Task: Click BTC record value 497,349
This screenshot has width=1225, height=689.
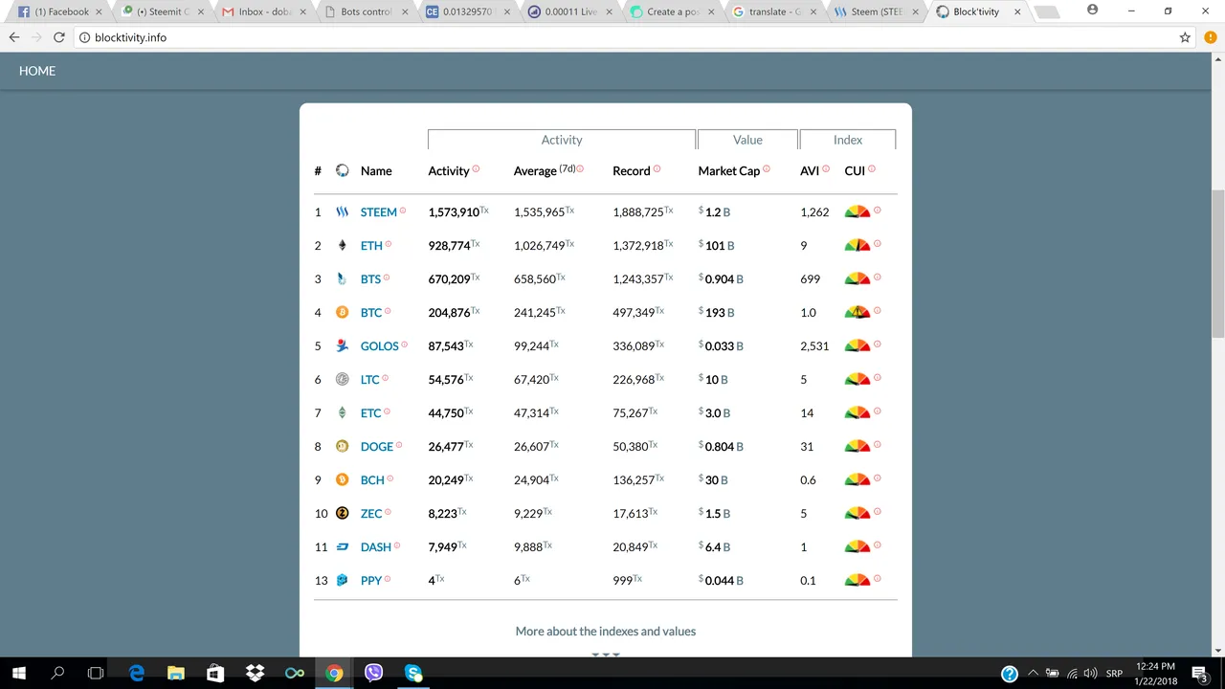Action: point(634,313)
